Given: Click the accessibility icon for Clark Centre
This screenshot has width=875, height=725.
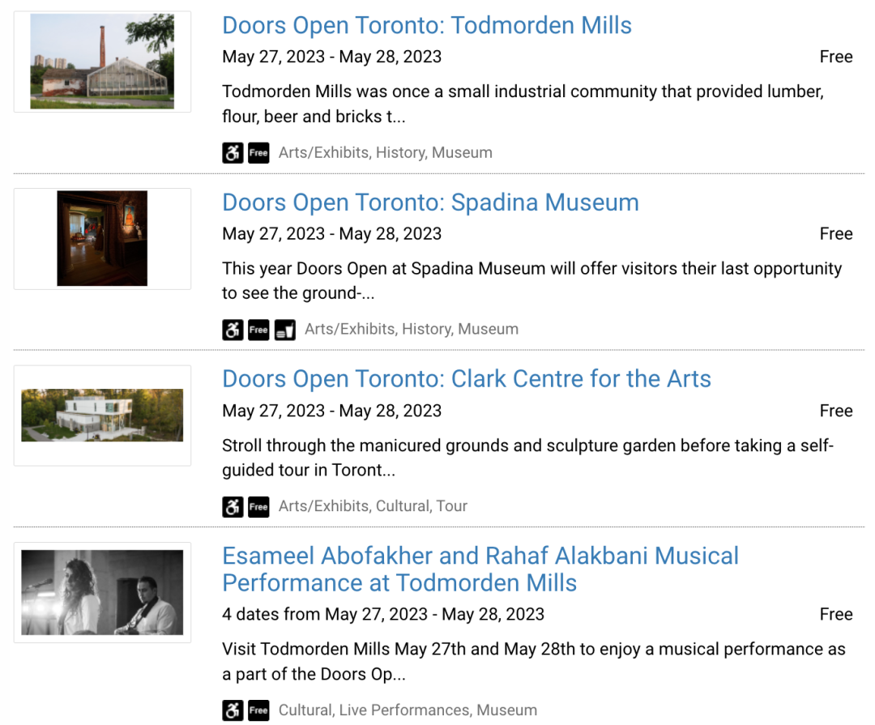Looking at the screenshot, I should coord(233,506).
